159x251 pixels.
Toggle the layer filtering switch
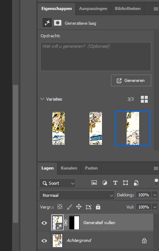156,183
